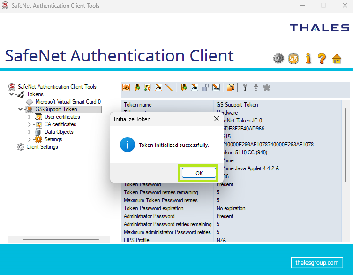Screen dimensions: 353x275
Task: Select Microsoft Virtual Smart Card 0
Action: click(x=68, y=102)
